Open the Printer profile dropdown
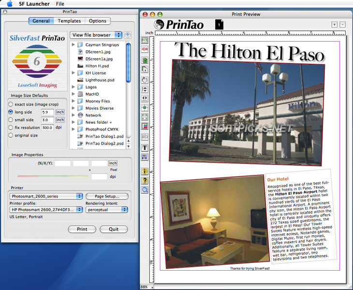 [x=46, y=210]
